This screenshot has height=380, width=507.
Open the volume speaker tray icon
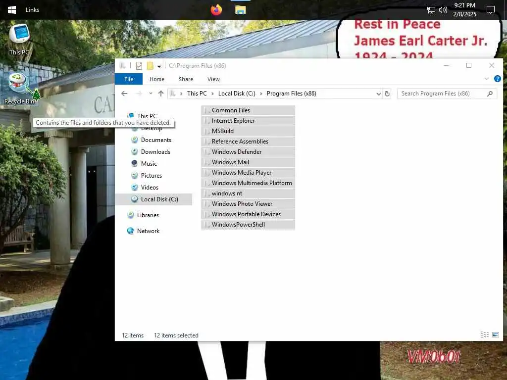[443, 10]
